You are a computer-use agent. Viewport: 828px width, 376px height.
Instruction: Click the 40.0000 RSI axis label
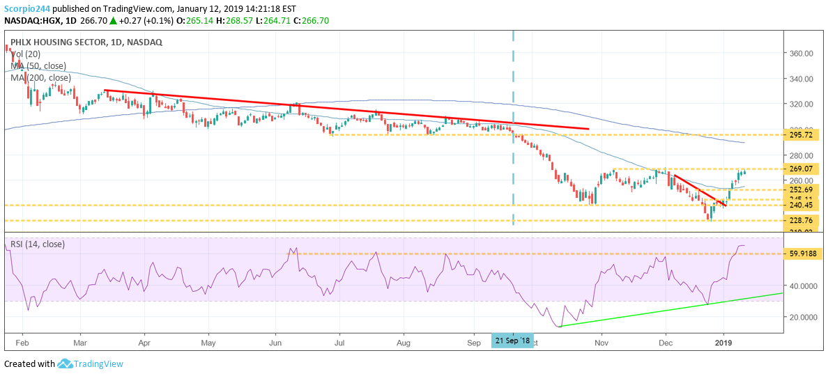[x=804, y=285]
